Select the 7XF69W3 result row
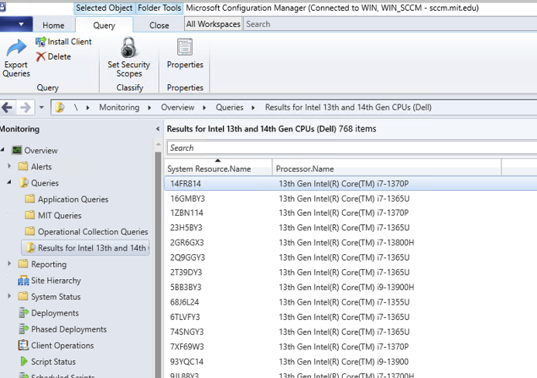Image resolution: width=537 pixels, height=378 pixels. (x=351, y=346)
